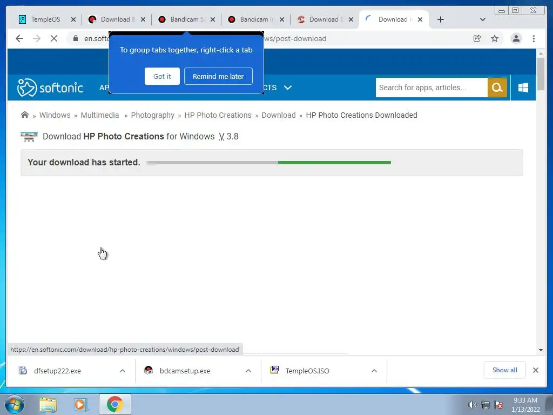Open the Download breadcrumb link
This screenshot has width=553, height=415.
[x=279, y=115]
